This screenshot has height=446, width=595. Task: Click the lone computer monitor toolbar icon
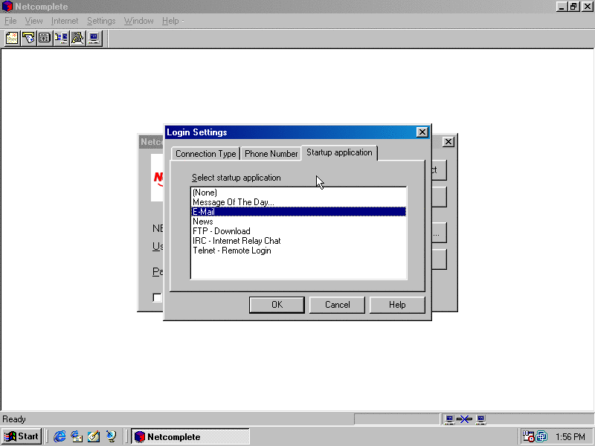click(94, 38)
